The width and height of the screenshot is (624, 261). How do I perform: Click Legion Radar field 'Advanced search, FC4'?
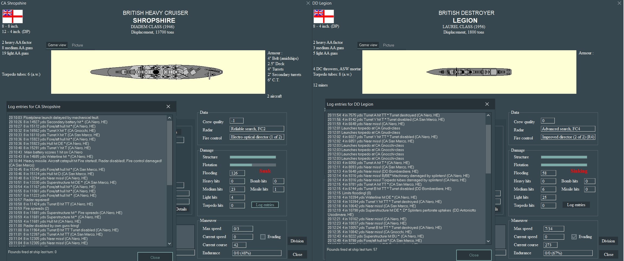point(568,129)
